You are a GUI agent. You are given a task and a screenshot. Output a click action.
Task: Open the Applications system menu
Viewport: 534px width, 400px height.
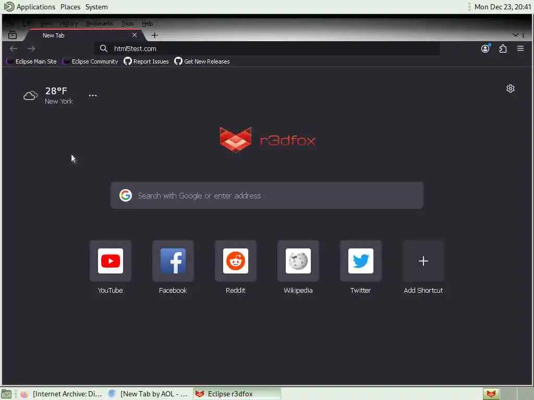[30, 7]
